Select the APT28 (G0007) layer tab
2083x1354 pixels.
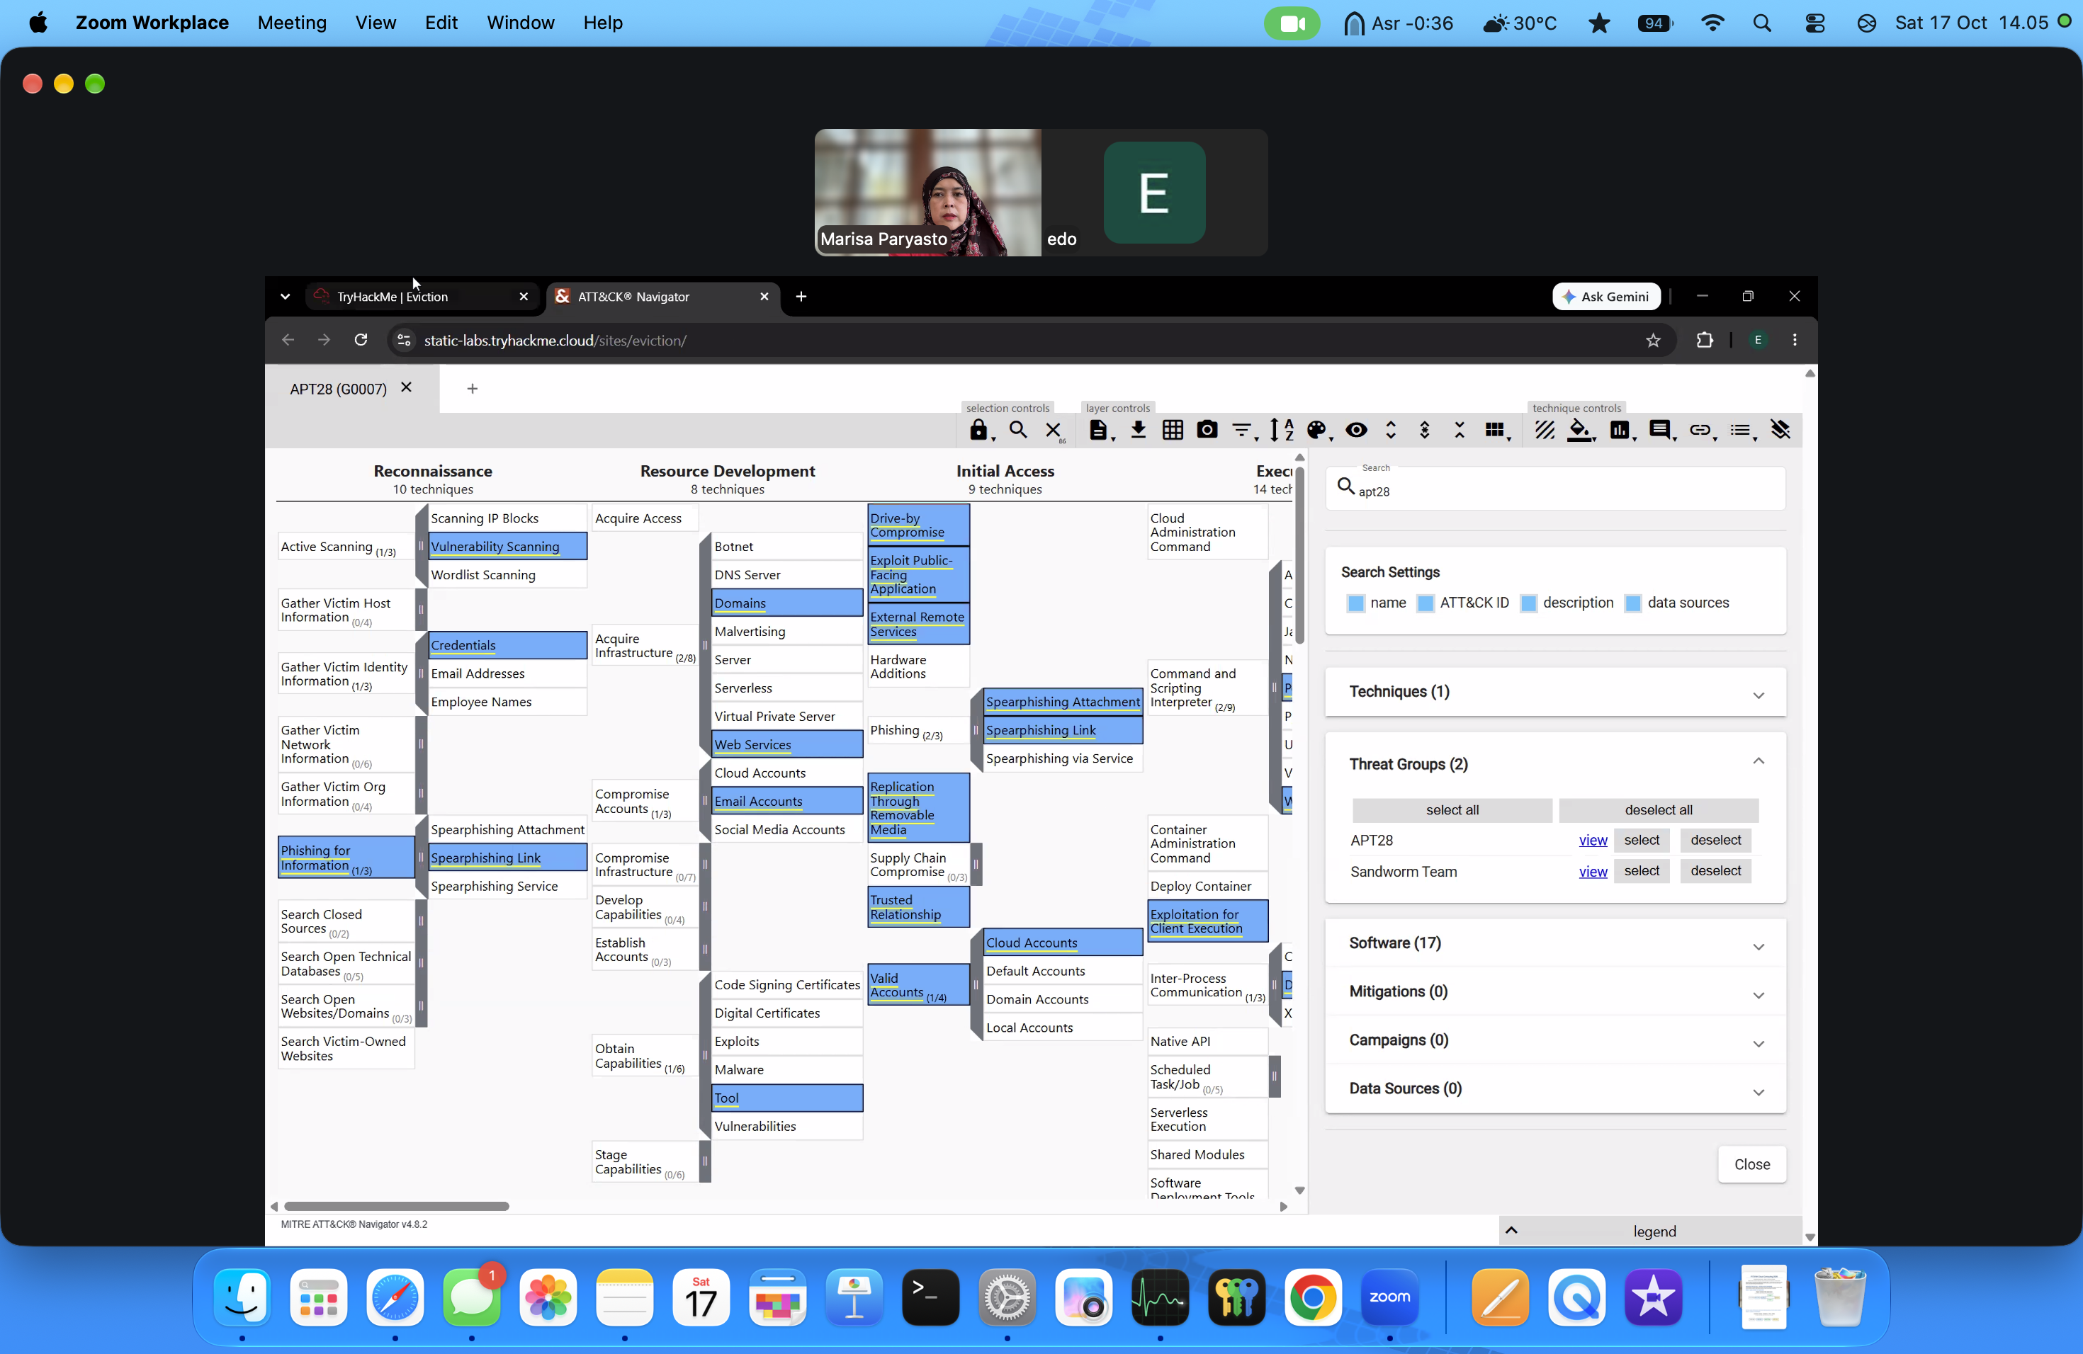[x=338, y=388]
